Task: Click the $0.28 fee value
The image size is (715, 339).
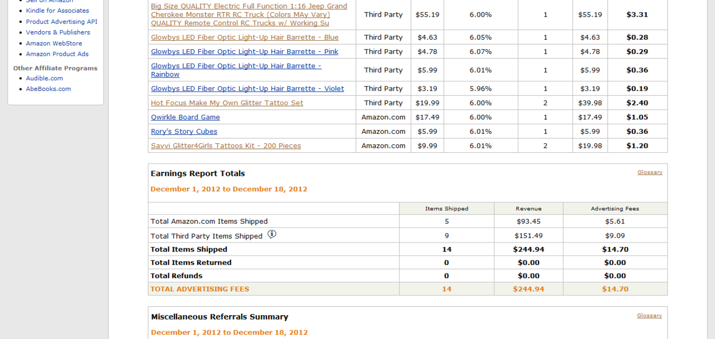Action: click(x=637, y=37)
